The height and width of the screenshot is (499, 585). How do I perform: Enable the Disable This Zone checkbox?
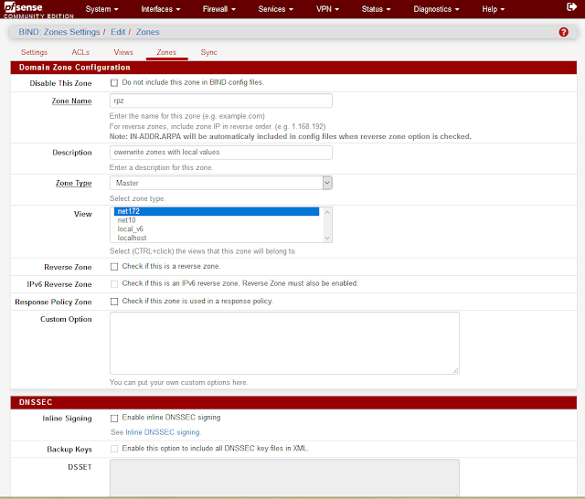(114, 82)
